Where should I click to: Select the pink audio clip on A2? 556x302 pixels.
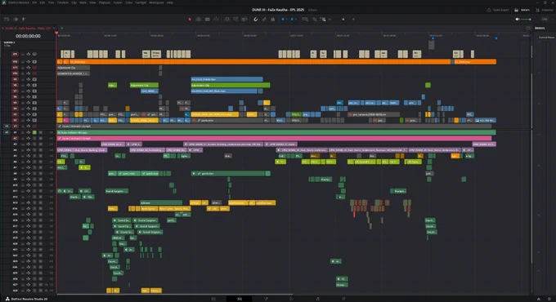point(274,138)
